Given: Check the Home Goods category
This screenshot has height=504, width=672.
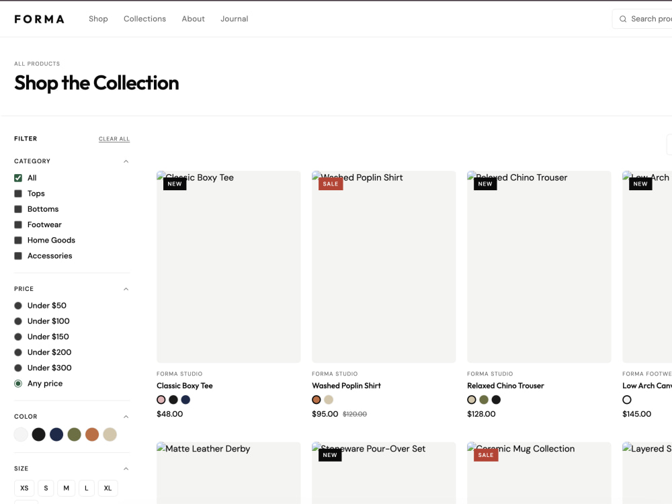Looking at the screenshot, I should [18, 241].
